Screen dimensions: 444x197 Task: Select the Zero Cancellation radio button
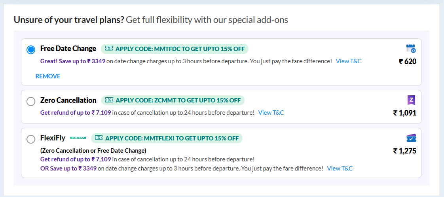[31, 101]
